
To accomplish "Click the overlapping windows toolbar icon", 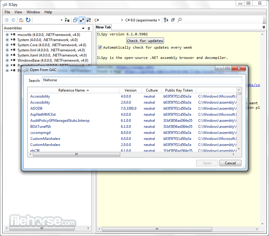I will click(x=75, y=20).
